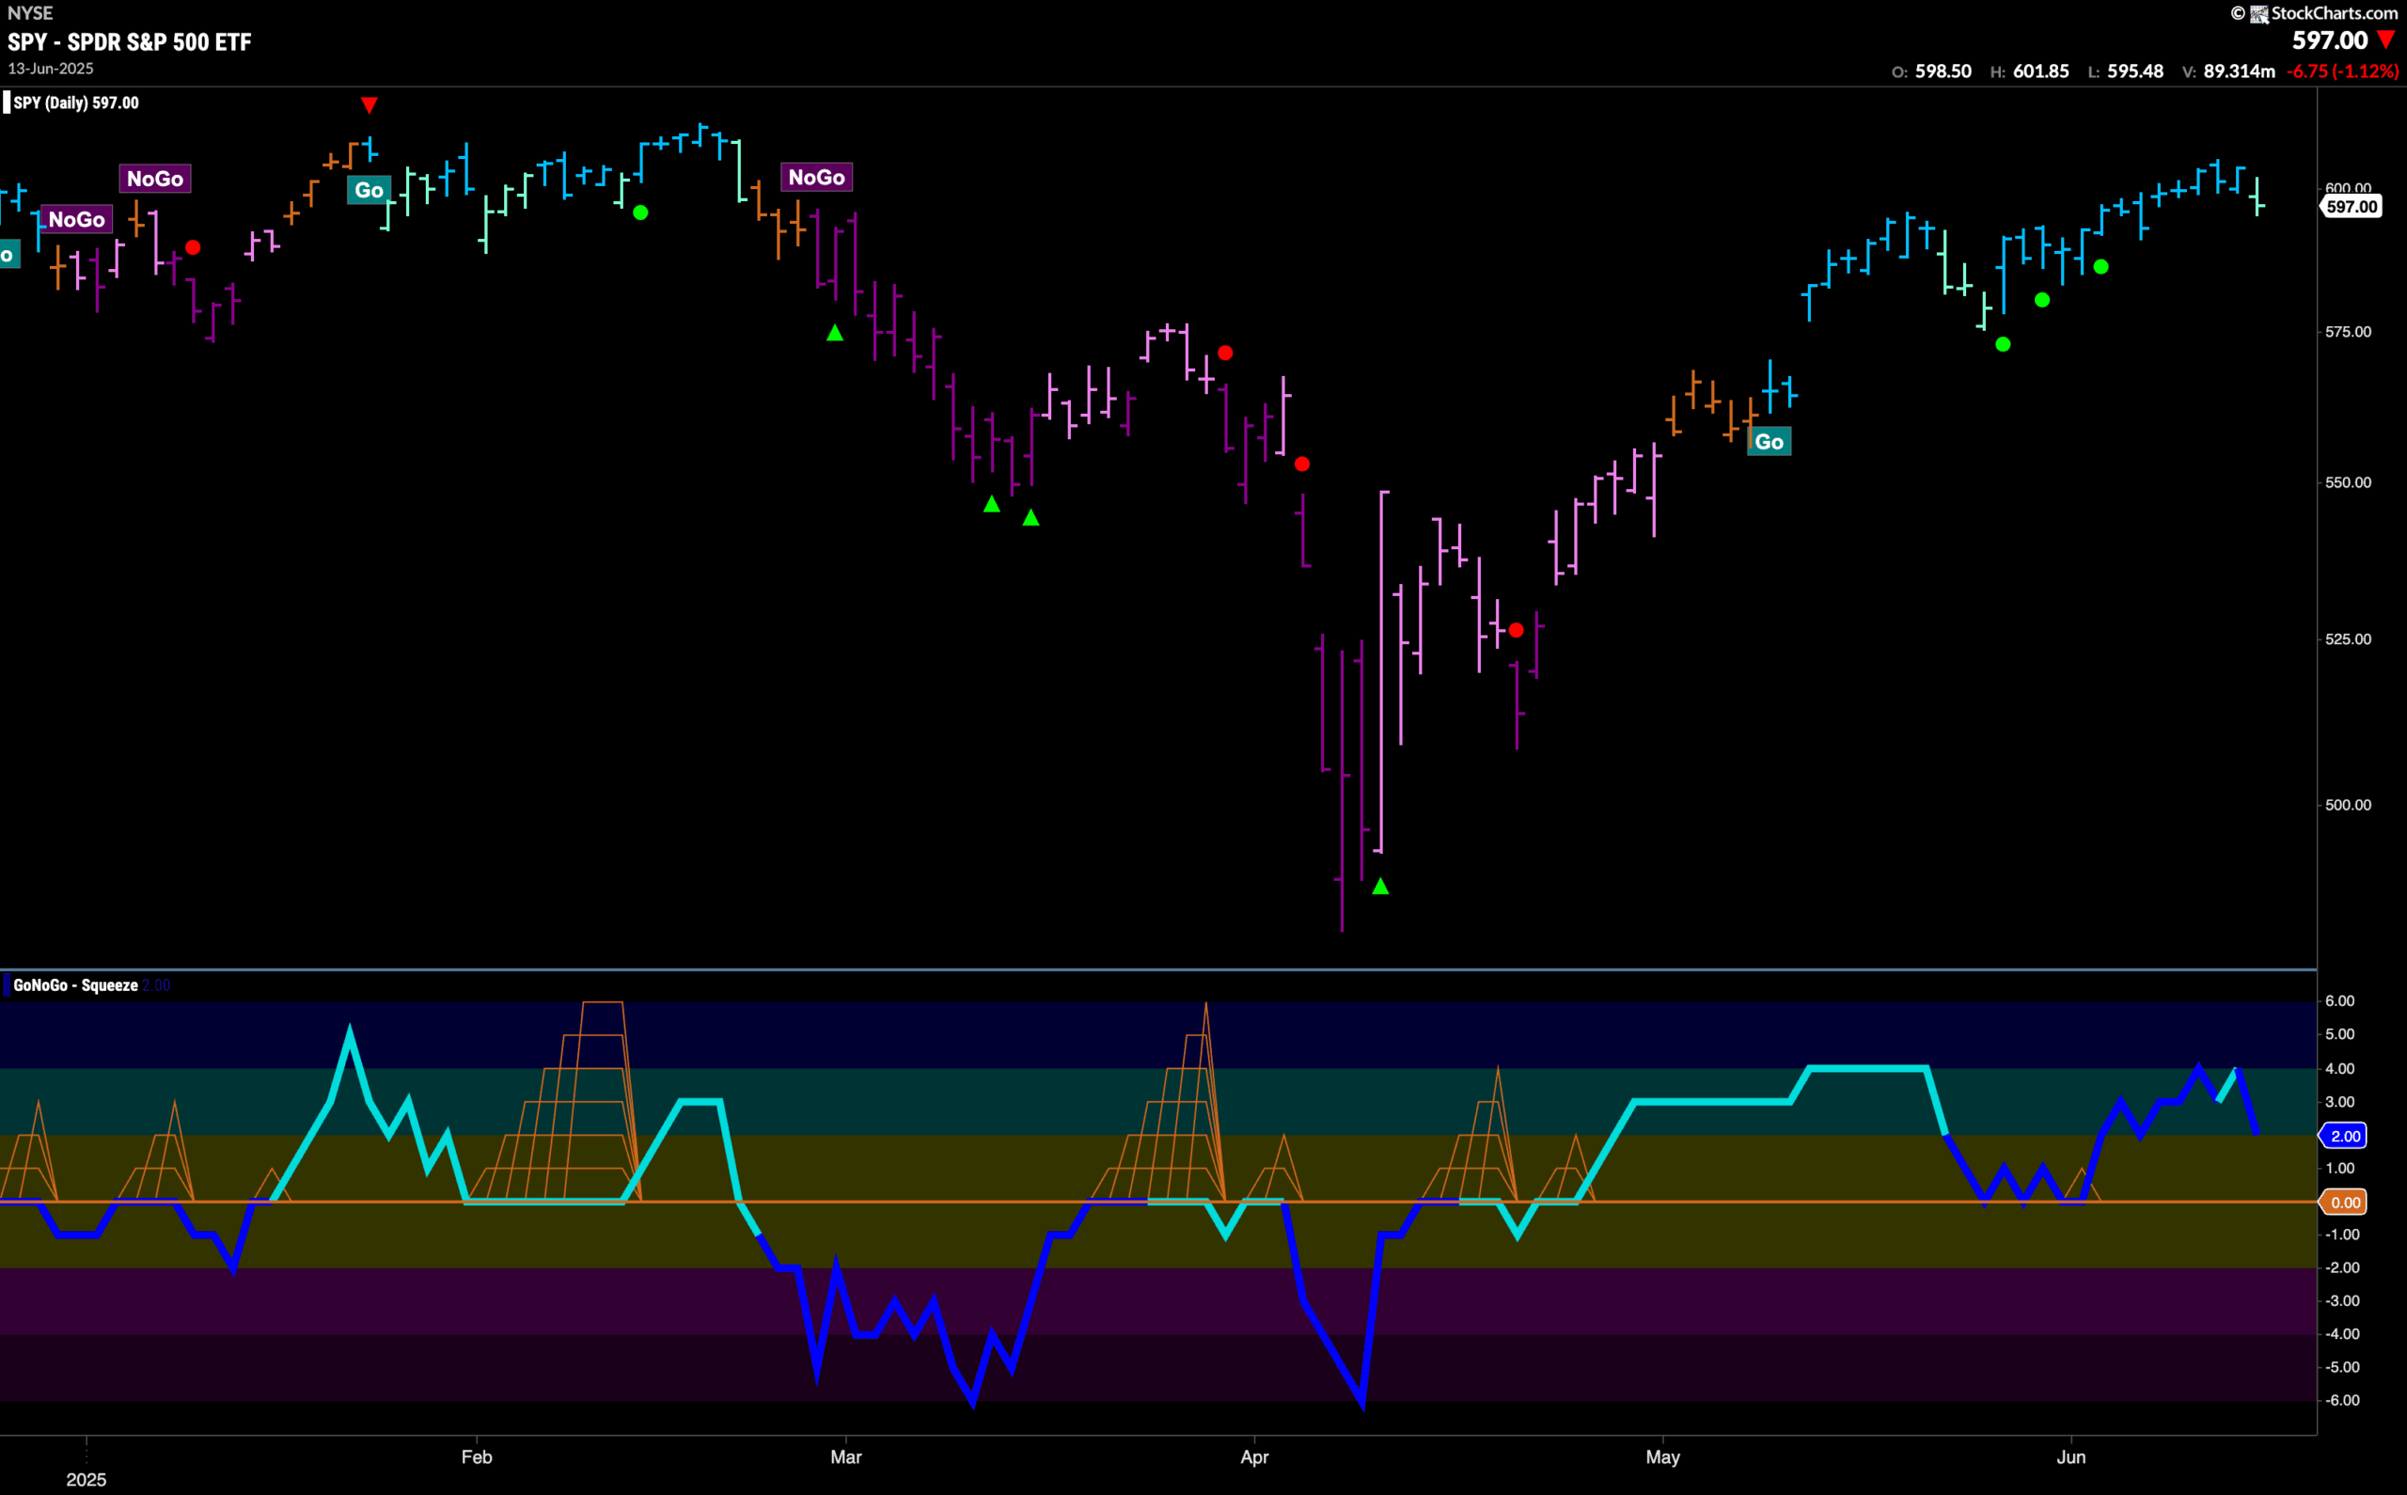This screenshot has width=2407, height=1495.
Task: Click the Apr label on the time axis
Action: click(x=1254, y=1456)
